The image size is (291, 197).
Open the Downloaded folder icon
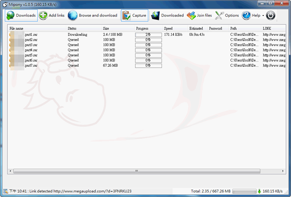pos(155,15)
